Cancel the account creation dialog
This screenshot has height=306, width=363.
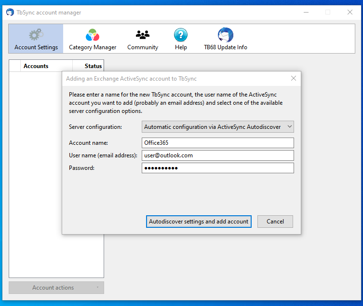tap(275, 222)
